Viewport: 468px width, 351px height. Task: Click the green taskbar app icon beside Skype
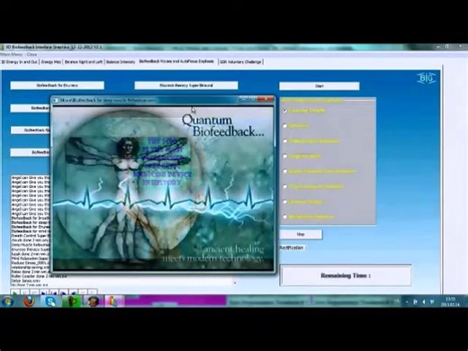72,301
